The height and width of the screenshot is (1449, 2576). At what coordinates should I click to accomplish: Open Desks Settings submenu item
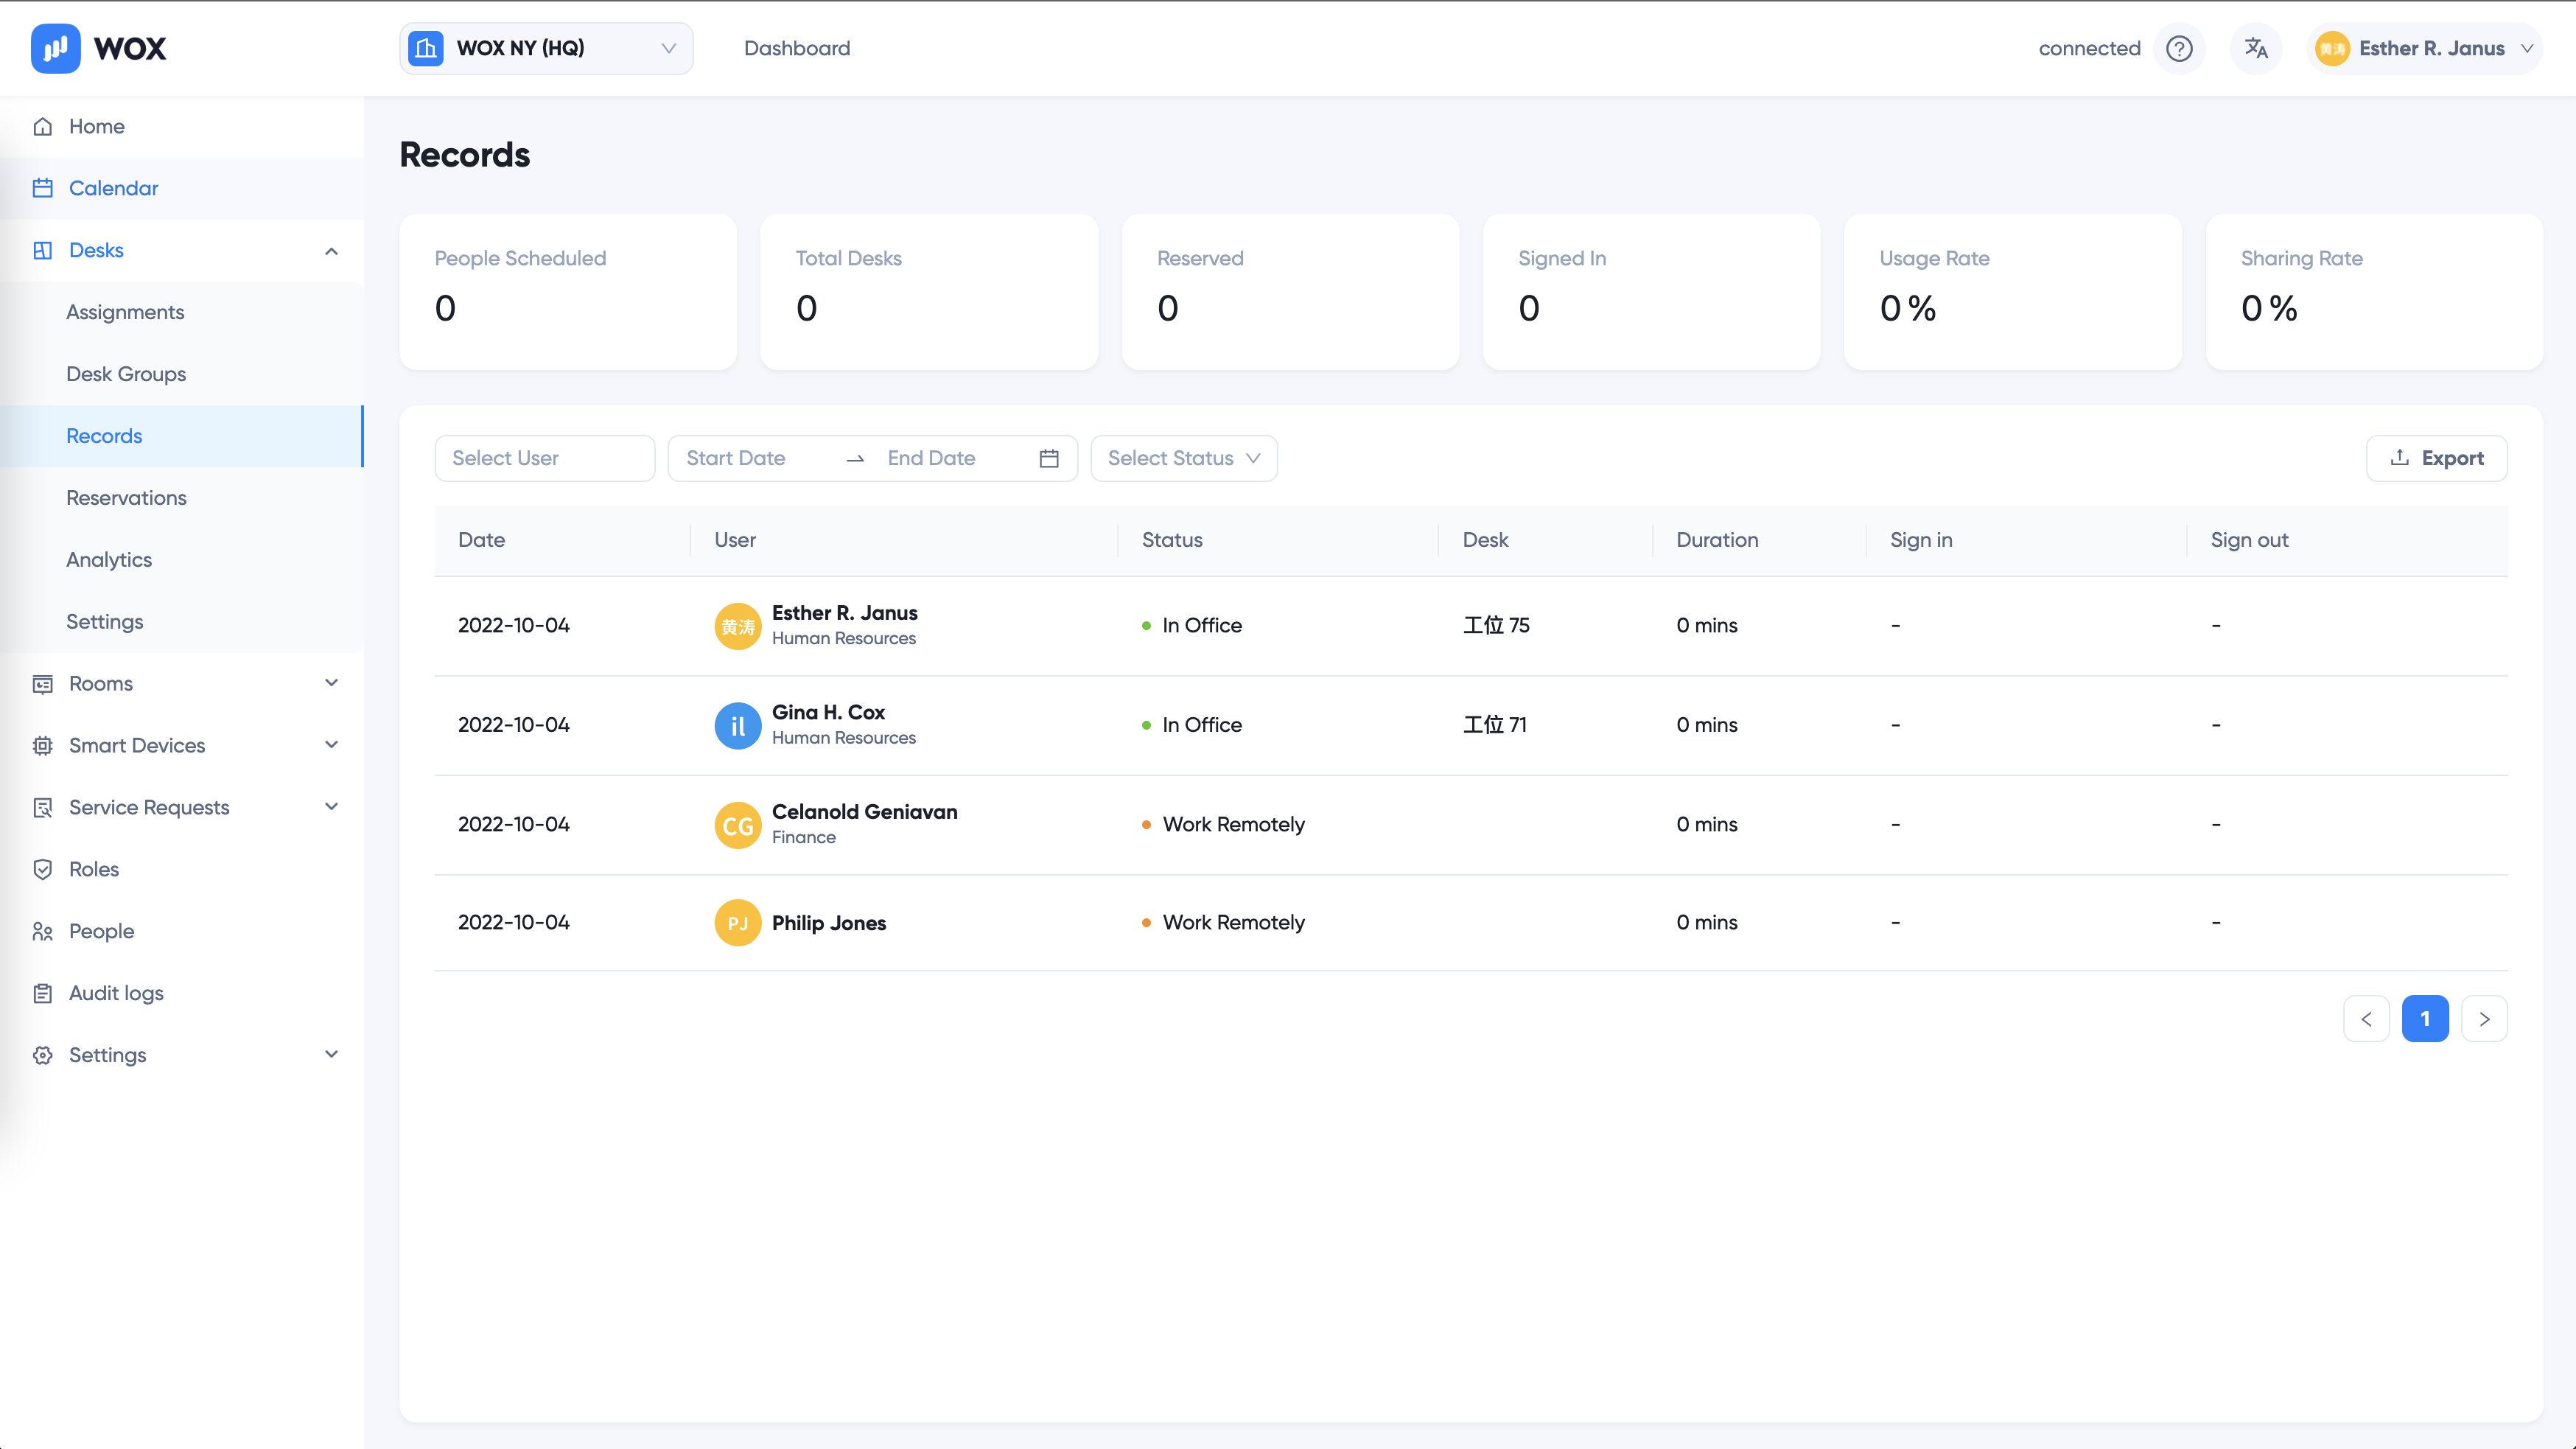tap(181, 622)
